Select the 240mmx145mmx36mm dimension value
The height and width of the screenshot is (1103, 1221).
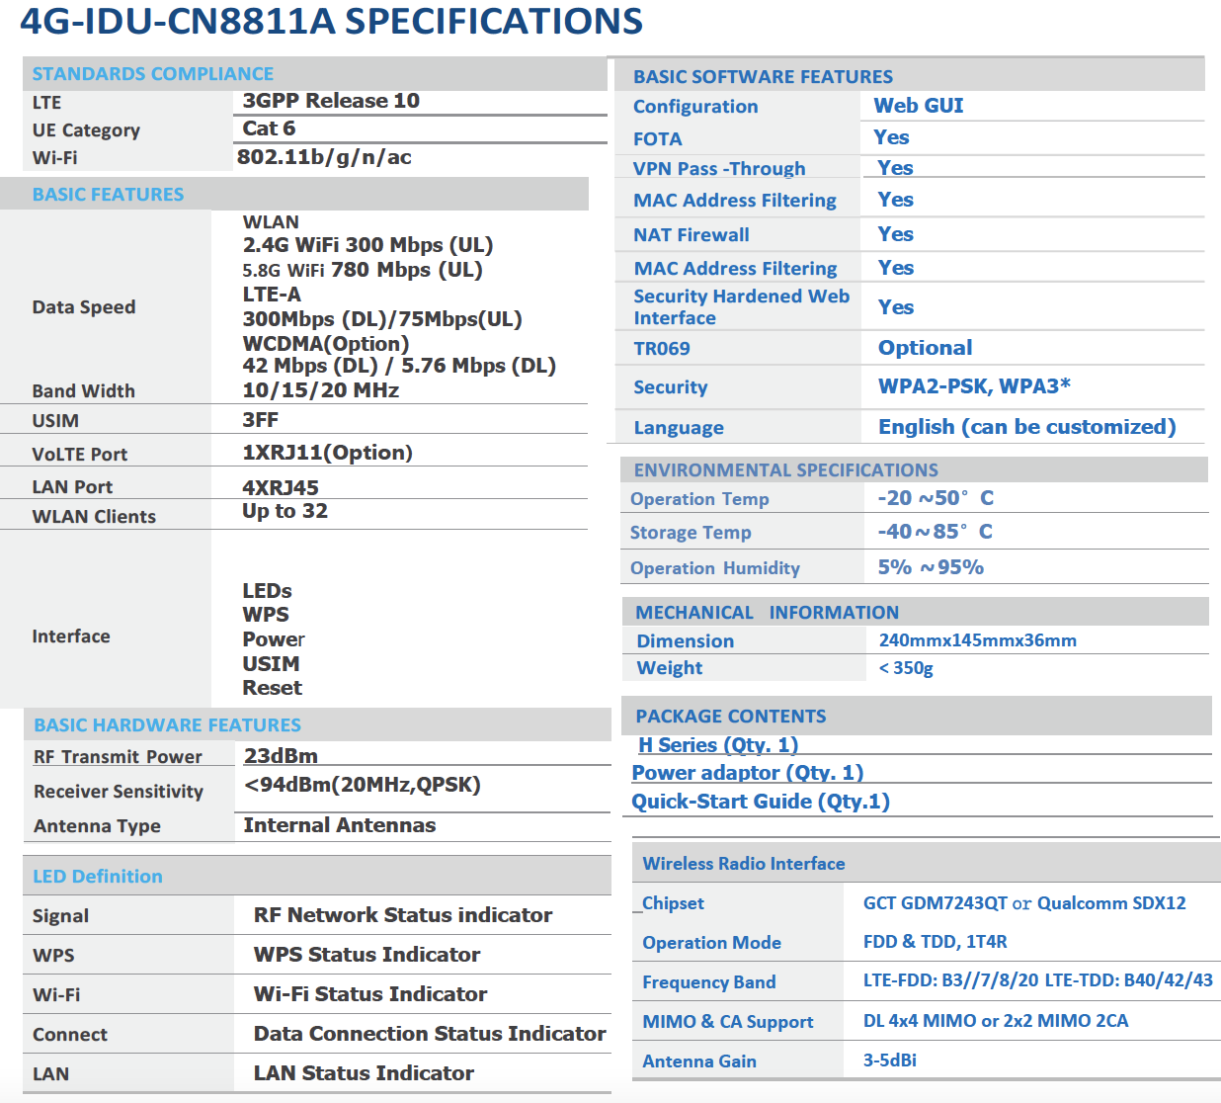coord(978,640)
